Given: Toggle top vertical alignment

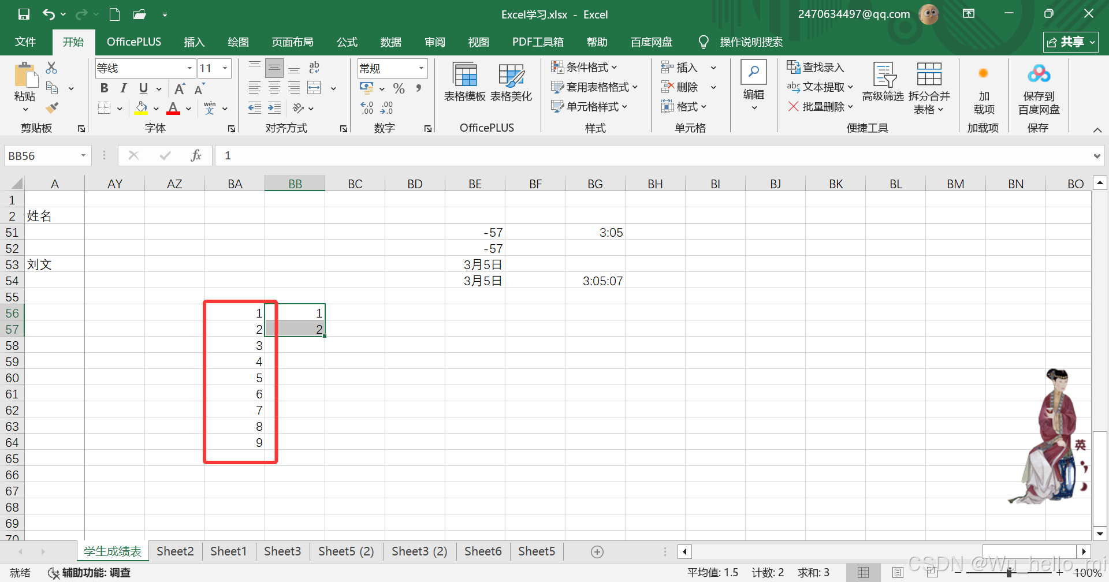Looking at the screenshot, I should 255,68.
